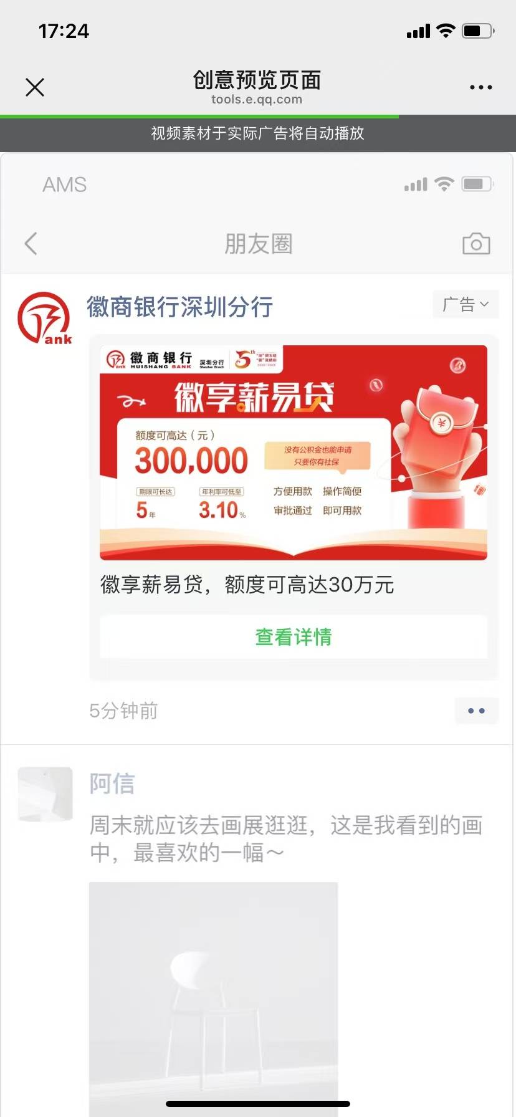
Task: View the white chair photo post
Action: point(213,997)
